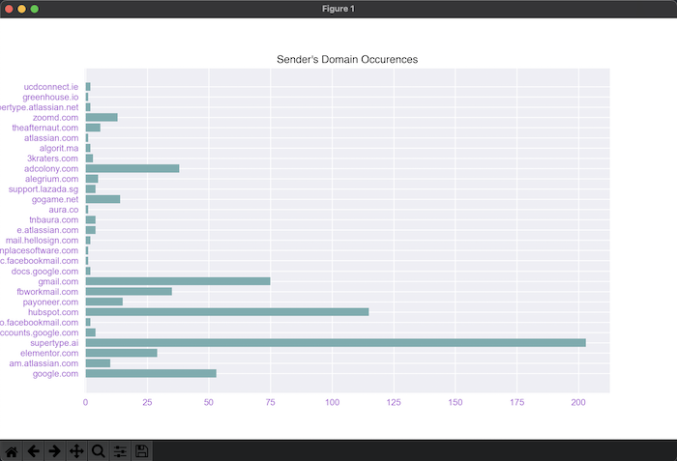Image resolution: width=677 pixels, height=461 pixels.
Task: Click the hubspot.com axis label
Action: click(53, 312)
